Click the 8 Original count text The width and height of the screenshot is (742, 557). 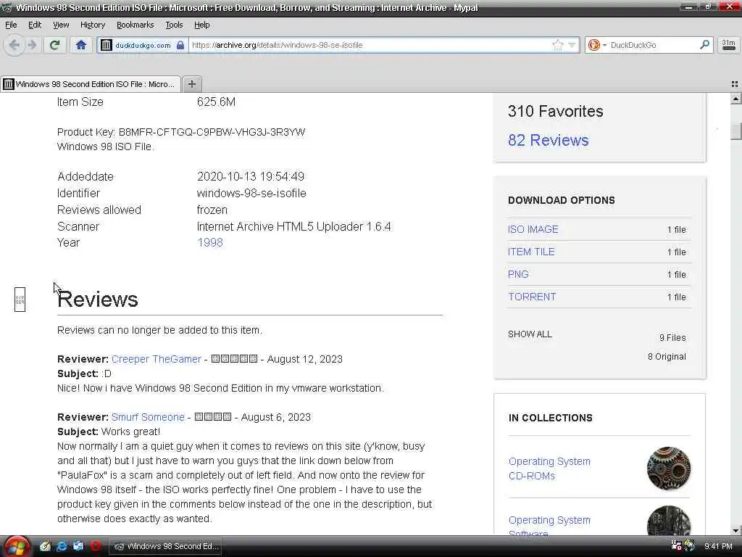point(667,357)
